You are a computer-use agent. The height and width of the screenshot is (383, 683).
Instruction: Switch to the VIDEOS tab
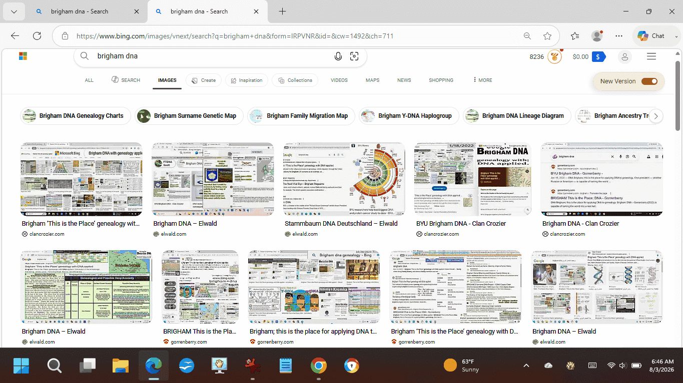tap(339, 80)
